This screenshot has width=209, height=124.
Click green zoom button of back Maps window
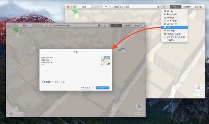[x=74, y=7]
